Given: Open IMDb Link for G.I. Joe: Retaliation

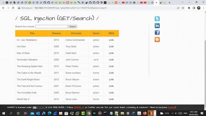Looking at the screenshot, I should click(111, 40).
